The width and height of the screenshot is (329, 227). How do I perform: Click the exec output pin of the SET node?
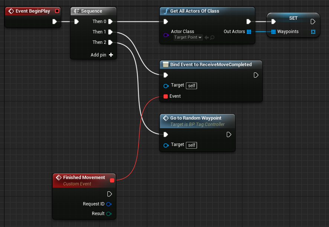[x=313, y=22]
